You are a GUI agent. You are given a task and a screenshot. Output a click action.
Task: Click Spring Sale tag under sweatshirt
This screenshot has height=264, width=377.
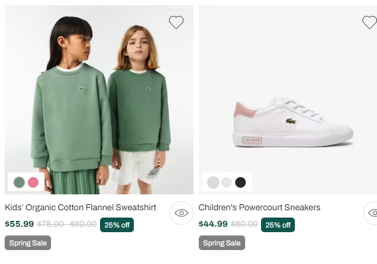coord(28,243)
